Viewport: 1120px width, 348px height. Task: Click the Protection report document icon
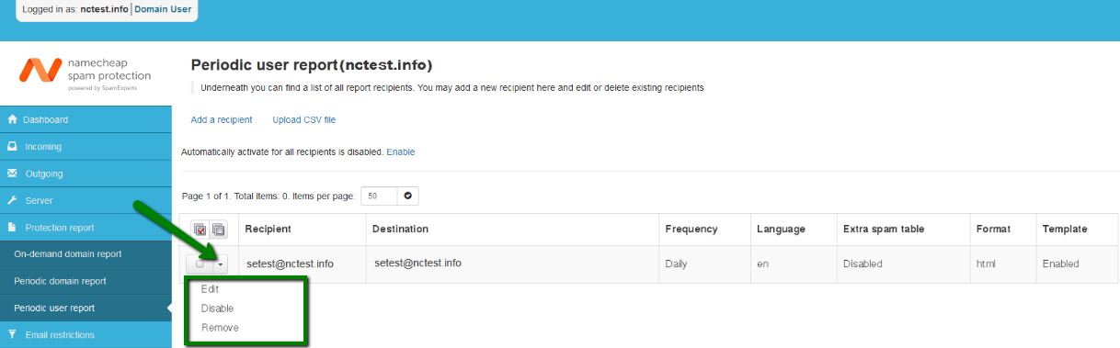click(x=13, y=227)
